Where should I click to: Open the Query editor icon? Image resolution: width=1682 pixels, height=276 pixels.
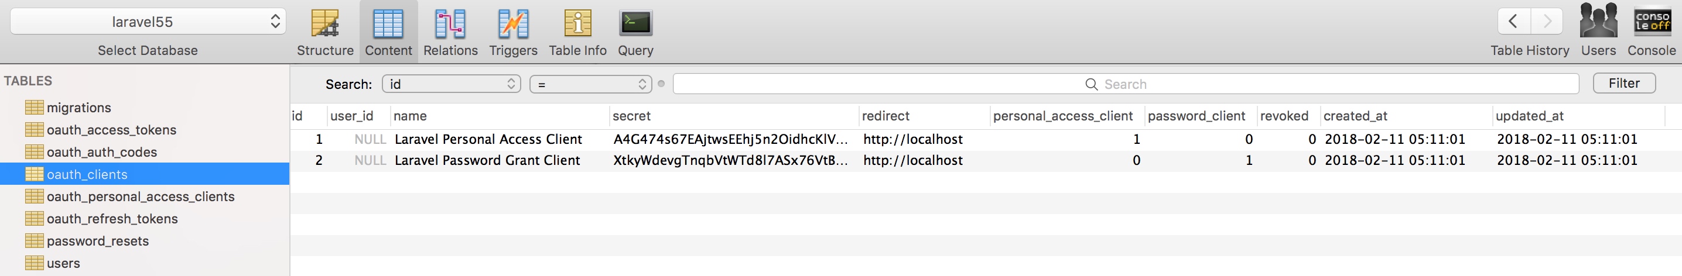(635, 24)
